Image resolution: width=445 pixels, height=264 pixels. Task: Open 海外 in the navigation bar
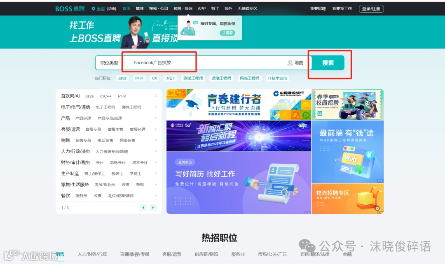(228, 9)
